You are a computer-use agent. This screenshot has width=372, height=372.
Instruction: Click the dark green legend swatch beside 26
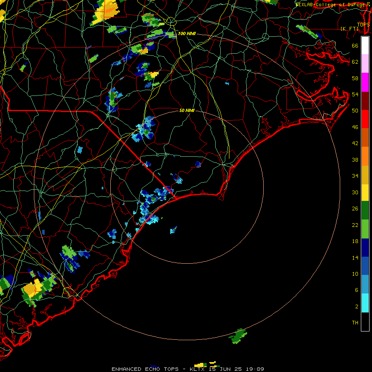coord(365,210)
